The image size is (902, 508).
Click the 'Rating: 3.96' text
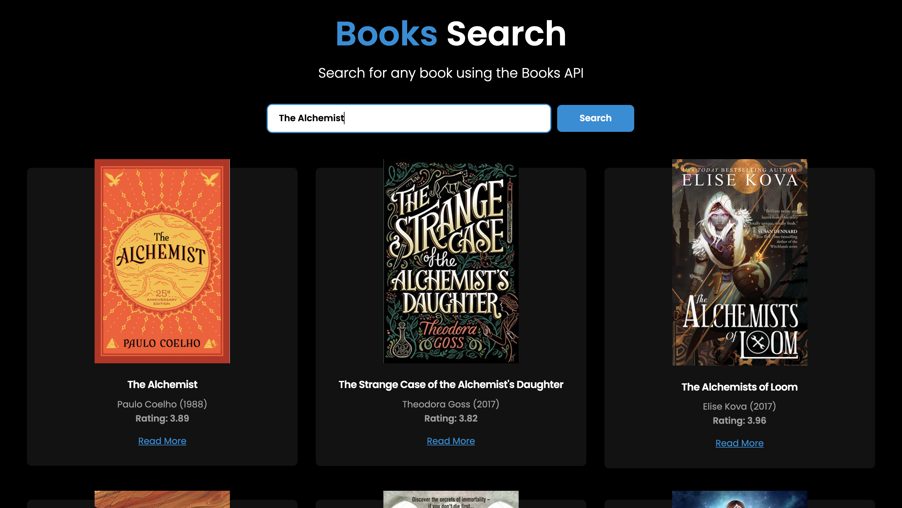click(739, 421)
